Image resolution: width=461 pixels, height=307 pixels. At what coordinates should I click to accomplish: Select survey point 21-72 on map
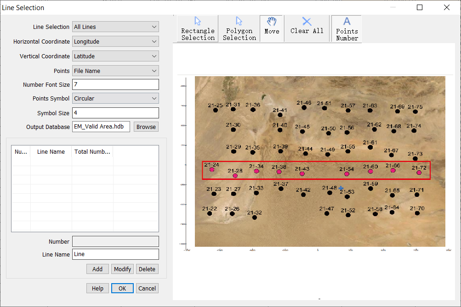point(419,173)
